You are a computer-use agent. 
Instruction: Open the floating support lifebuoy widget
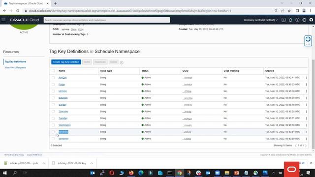[x=308, y=41]
